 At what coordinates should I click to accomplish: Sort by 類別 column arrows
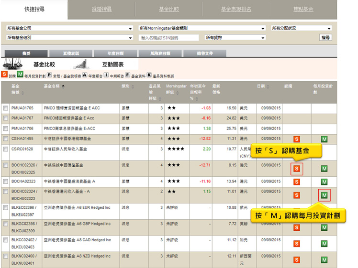(x=133, y=87)
